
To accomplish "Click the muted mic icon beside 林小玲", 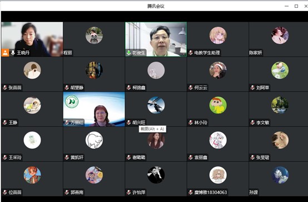I will (191, 123).
